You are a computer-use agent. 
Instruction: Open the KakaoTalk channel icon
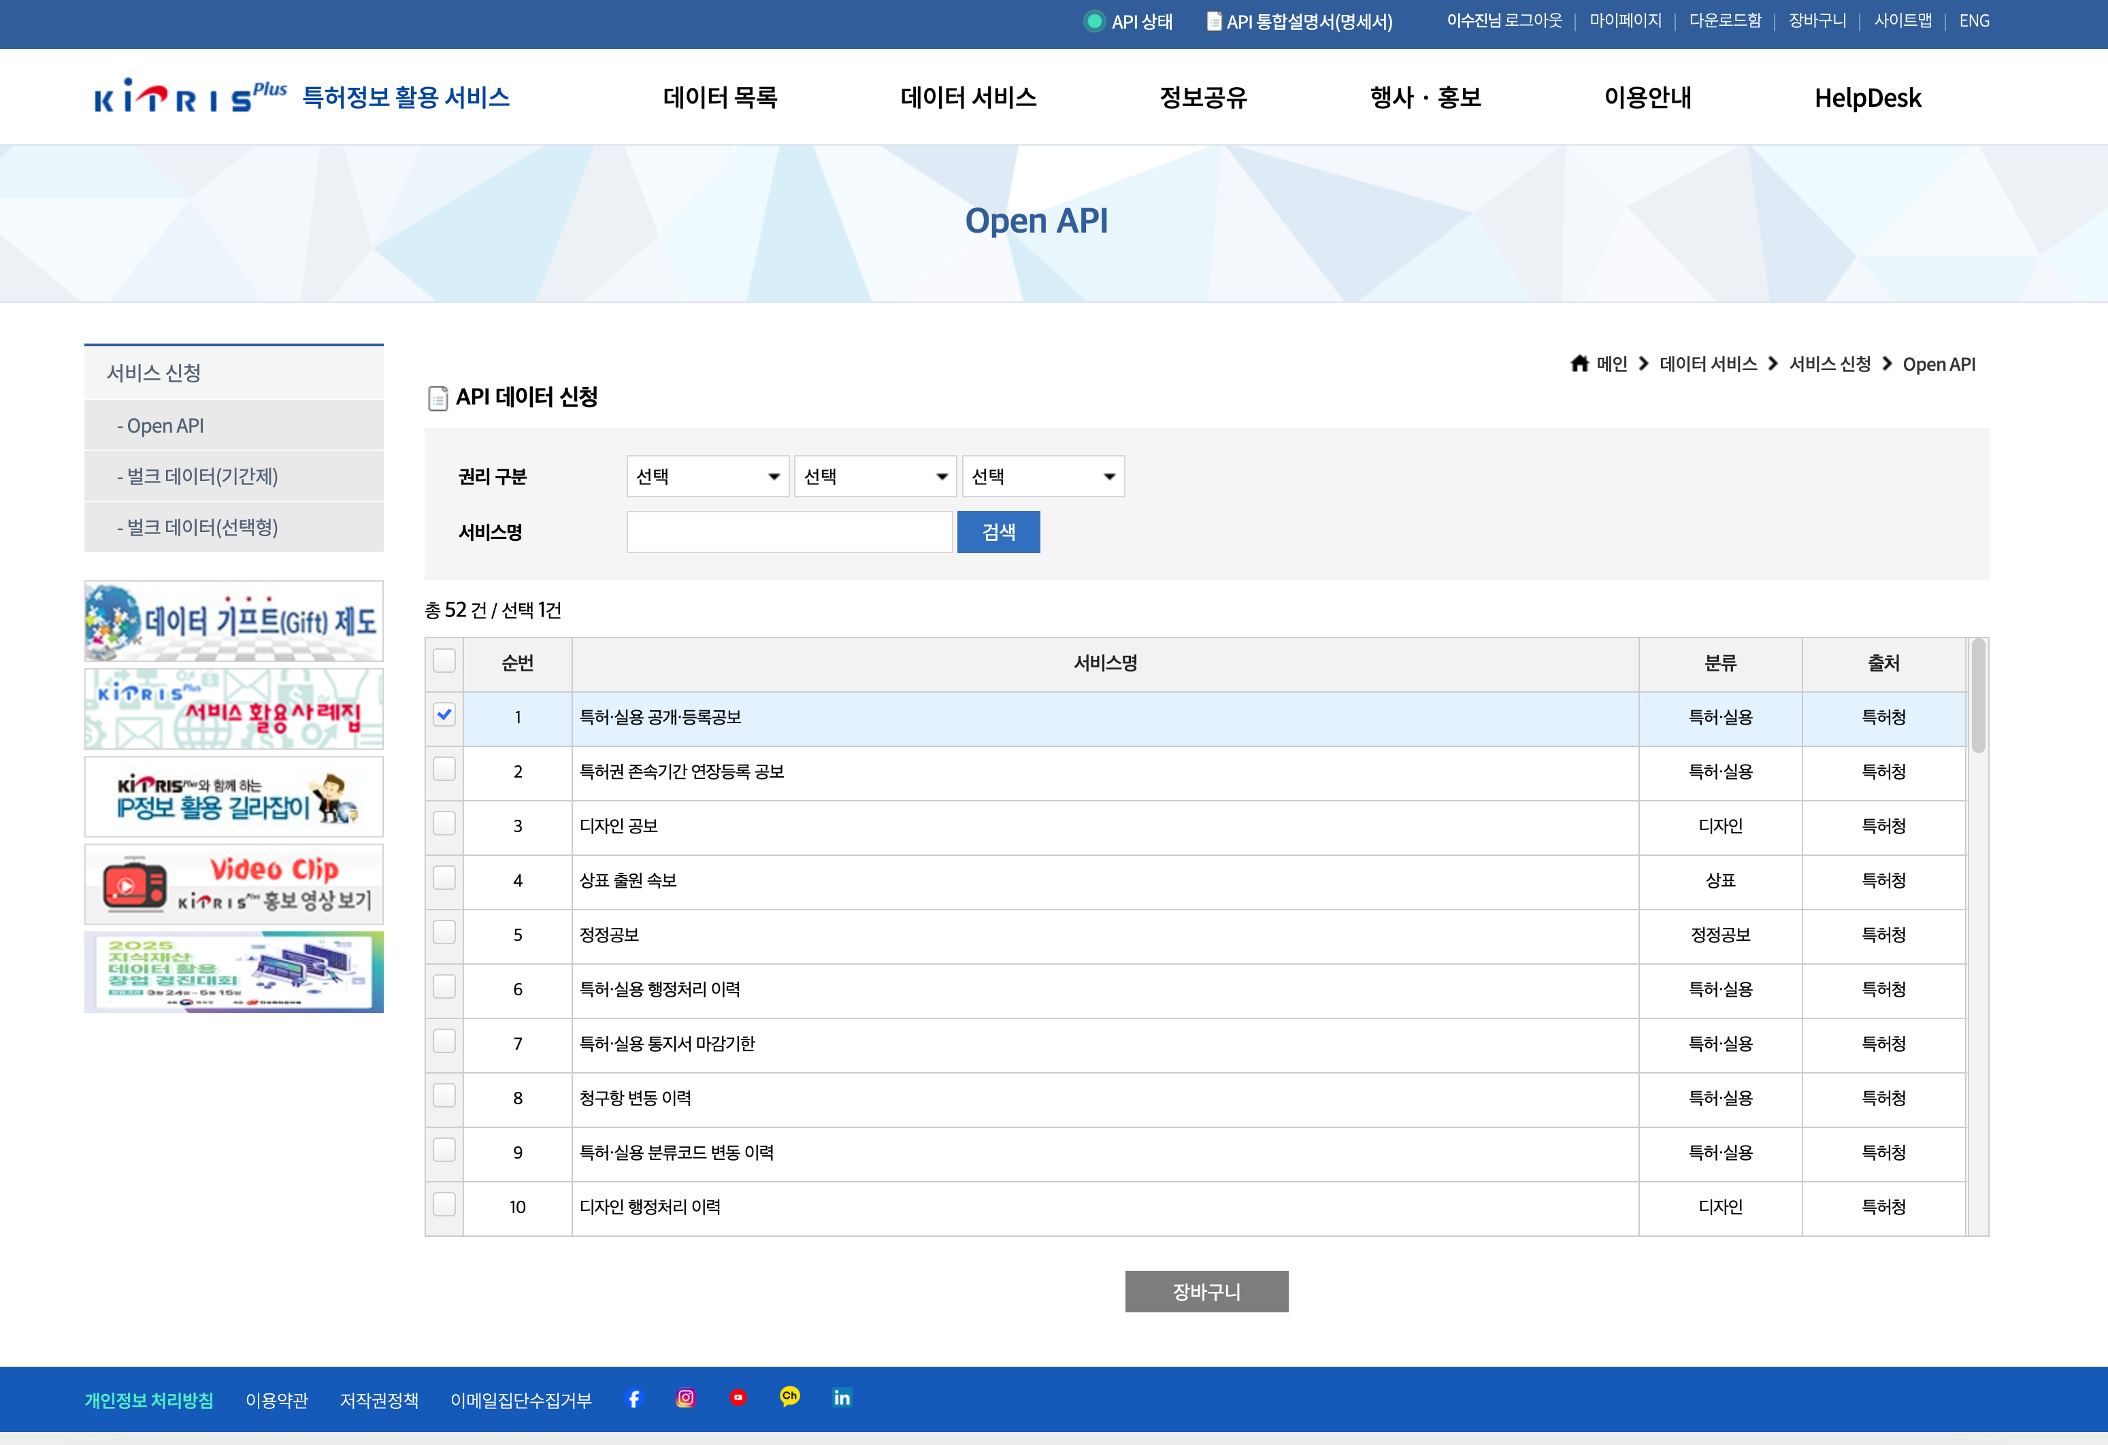[790, 1397]
